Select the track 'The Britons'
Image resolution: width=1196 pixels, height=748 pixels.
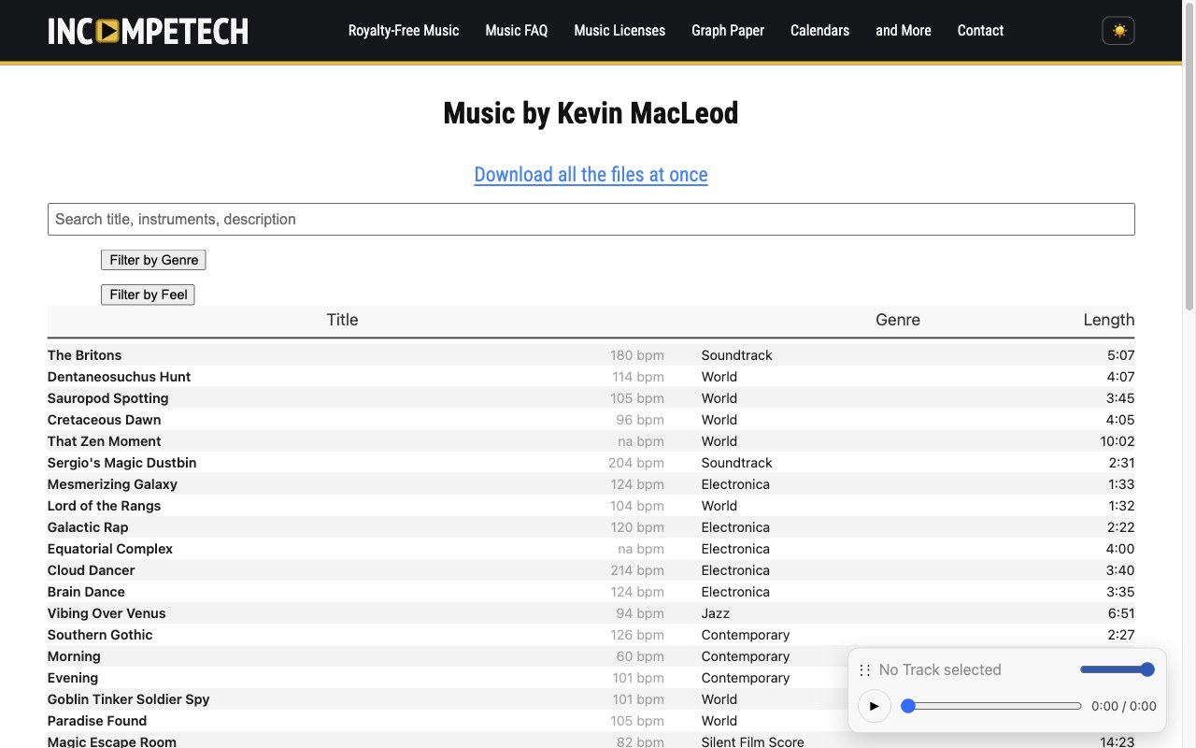point(84,355)
